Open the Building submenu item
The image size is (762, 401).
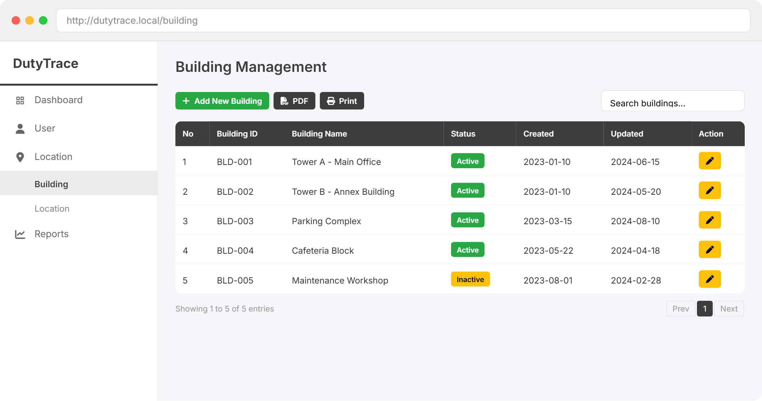pos(51,184)
